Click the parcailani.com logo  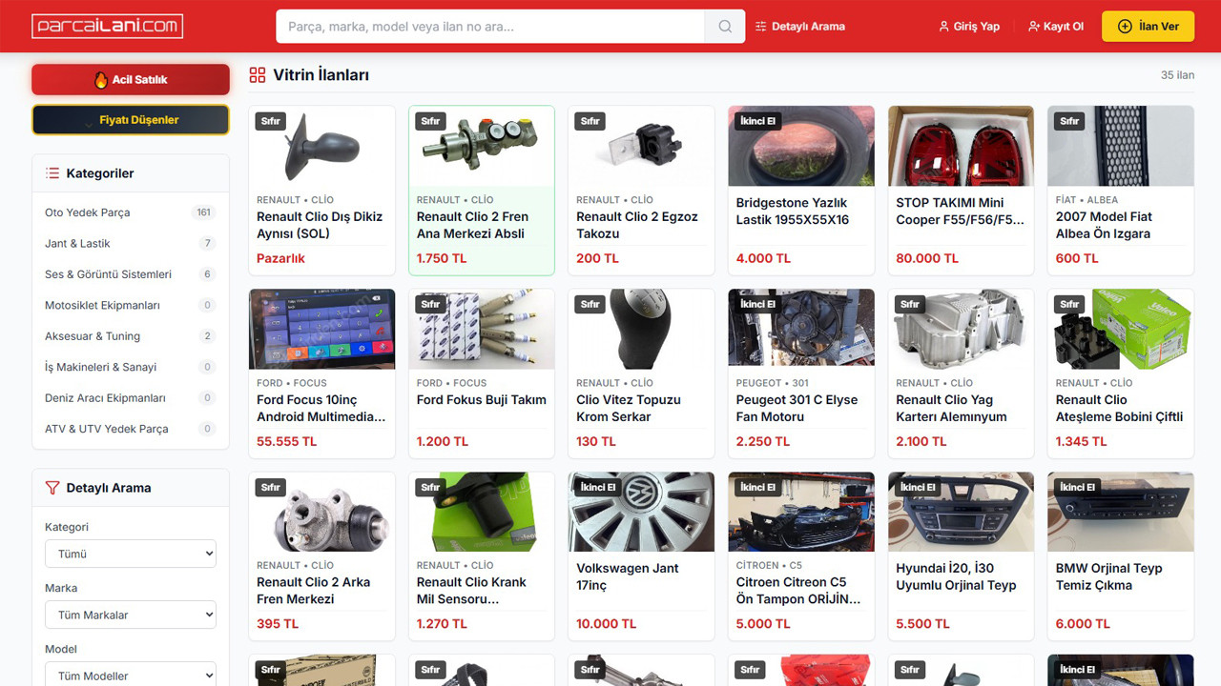107,27
